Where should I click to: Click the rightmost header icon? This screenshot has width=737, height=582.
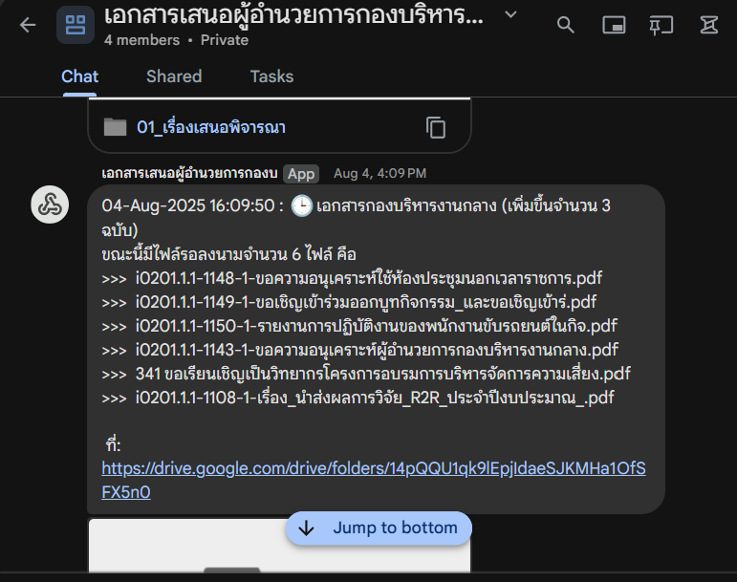coord(708,25)
